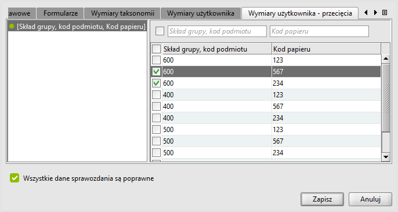Toggle the checkbox next to filter fields

point(160,31)
